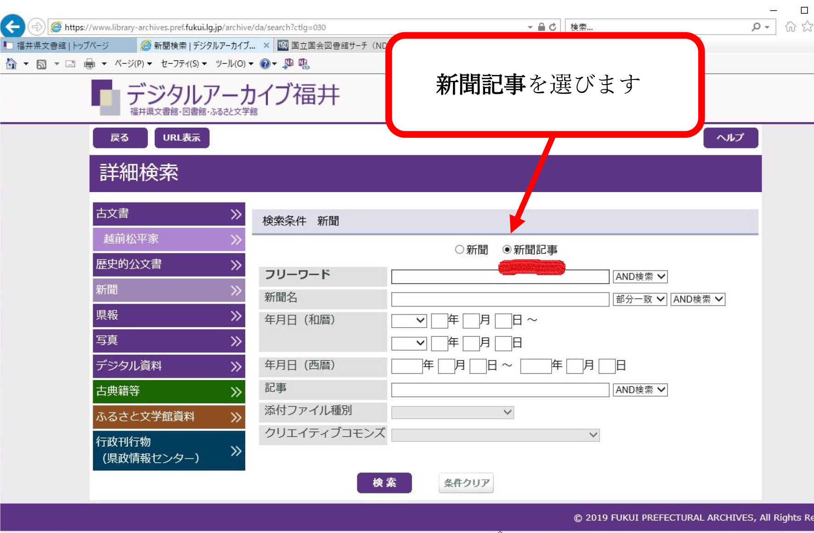Click the blue help question mark icon
Image resolution: width=814 pixels, height=533 pixels.
pos(265,64)
